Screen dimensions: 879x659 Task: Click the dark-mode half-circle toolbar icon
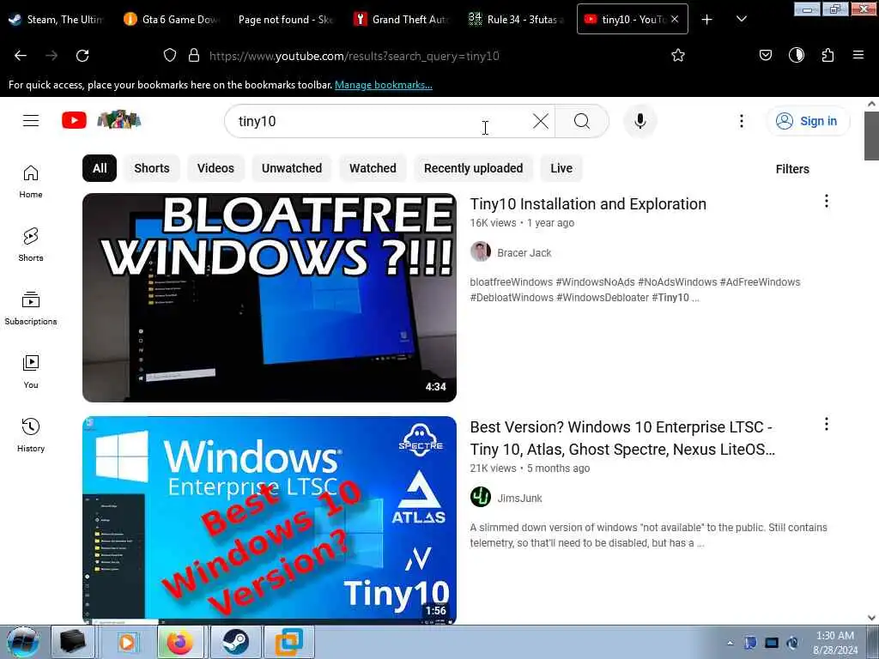[796, 55]
